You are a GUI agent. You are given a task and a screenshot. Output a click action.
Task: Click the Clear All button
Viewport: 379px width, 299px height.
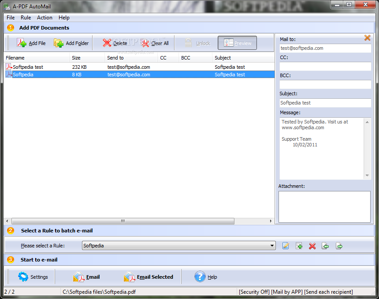pos(155,43)
